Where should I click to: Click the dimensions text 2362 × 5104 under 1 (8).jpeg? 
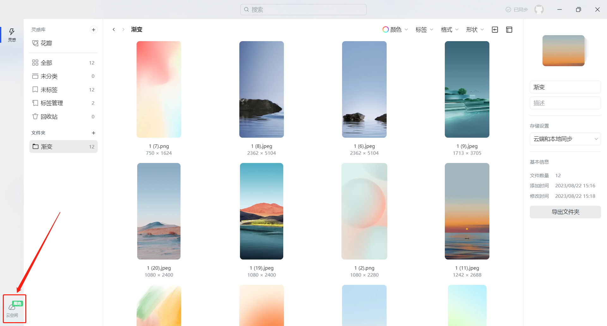click(261, 153)
